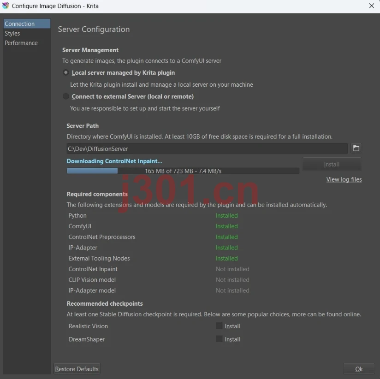This screenshot has width=380, height=379.
Task: Tick the DreamShaper Install checkbox
Action: (x=219, y=339)
